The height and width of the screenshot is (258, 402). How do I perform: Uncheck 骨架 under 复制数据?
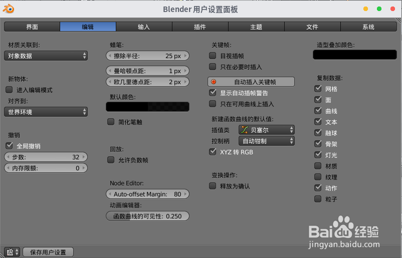pos(318,144)
